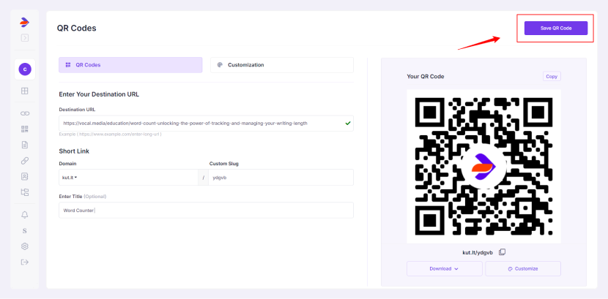608x299 pixels.
Task: Open settings gear in sidebar
Action: point(25,246)
